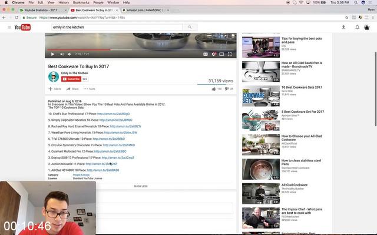Screen dimensions: 377x235
Task: Dislike the video with thumbs down
Action: pyautogui.click(x=226, y=89)
